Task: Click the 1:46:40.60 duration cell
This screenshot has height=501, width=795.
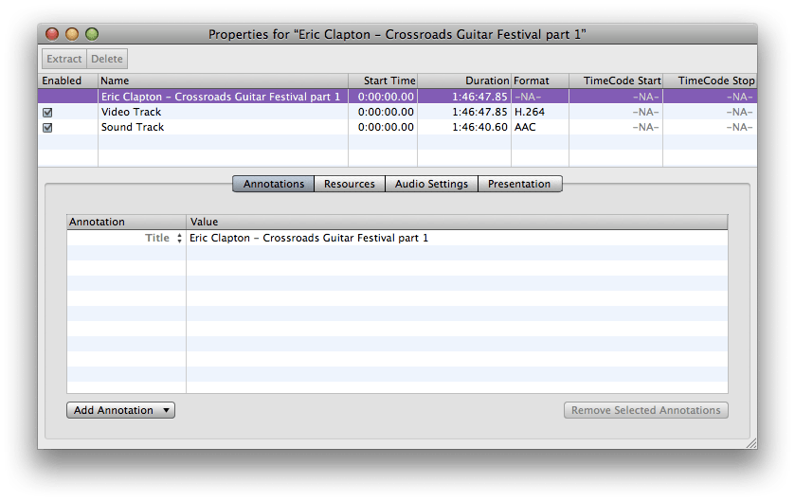Action: tap(479, 127)
